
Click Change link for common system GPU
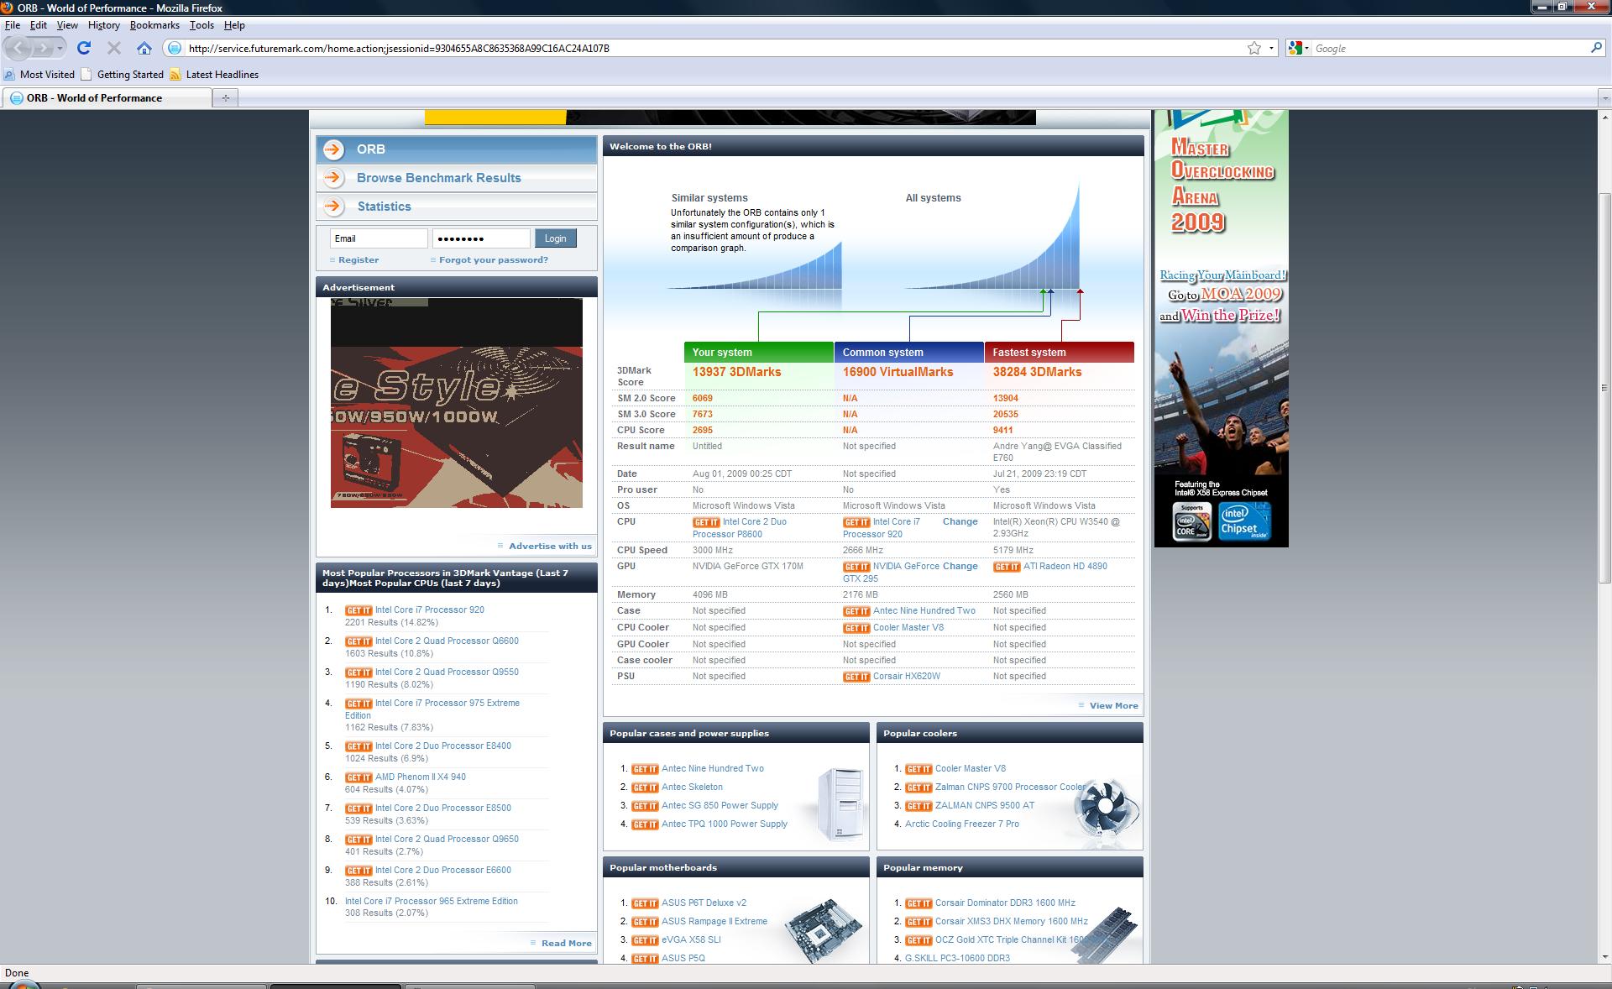click(960, 567)
